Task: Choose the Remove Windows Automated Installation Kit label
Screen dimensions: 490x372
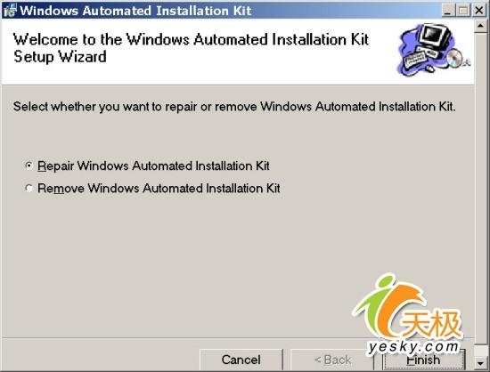Action: (x=159, y=188)
